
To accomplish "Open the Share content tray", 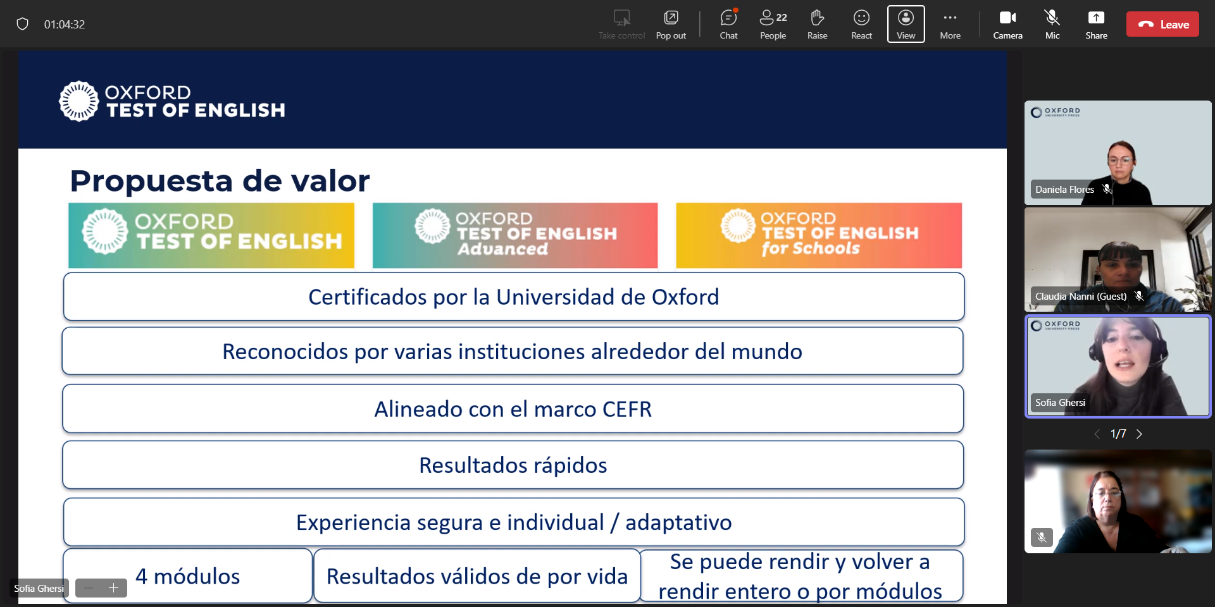I will pos(1096,25).
